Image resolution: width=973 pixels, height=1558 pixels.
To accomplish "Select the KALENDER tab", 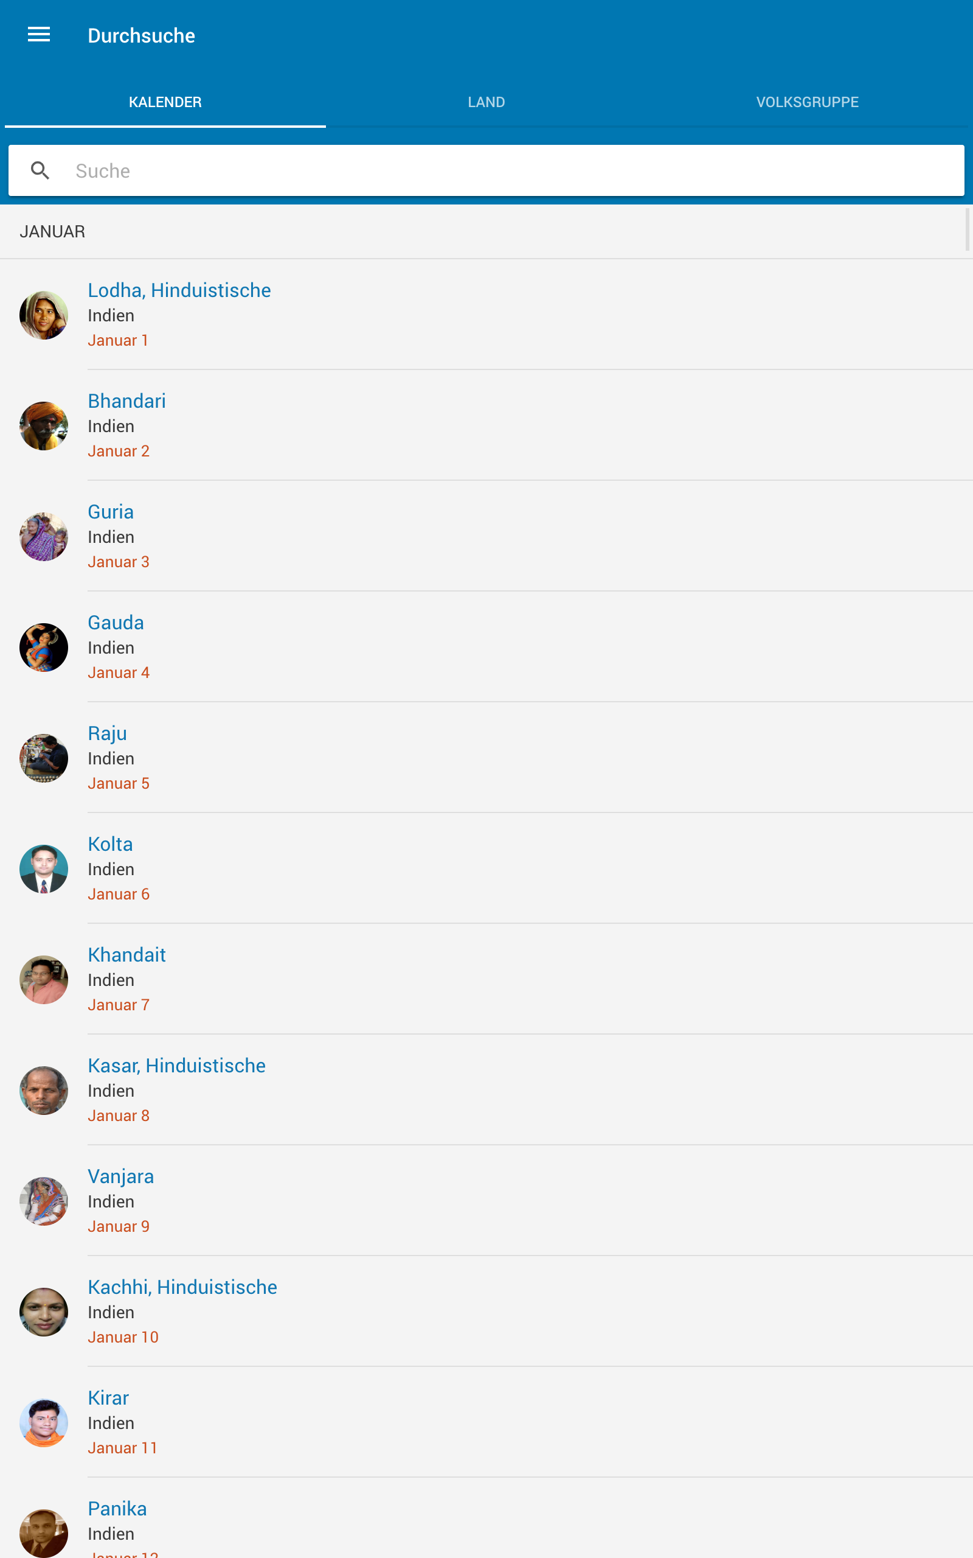I will (x=165, y=102).
